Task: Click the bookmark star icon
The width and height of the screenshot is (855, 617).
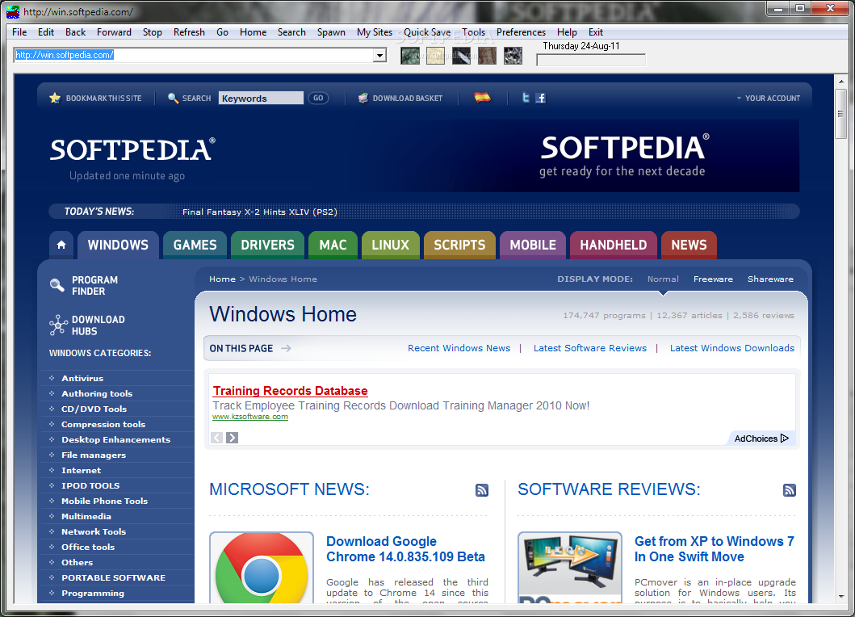Action: [55, 99]
